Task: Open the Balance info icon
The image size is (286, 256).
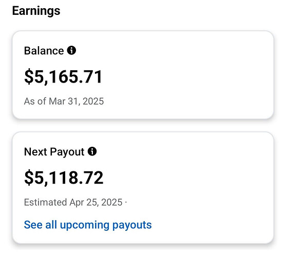Action: [71, 50]
